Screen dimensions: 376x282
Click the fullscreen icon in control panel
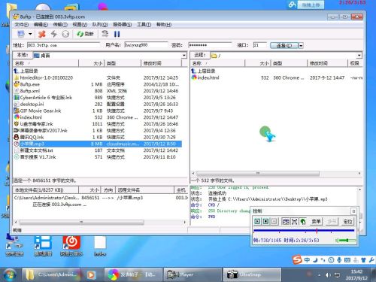(294, 221)
